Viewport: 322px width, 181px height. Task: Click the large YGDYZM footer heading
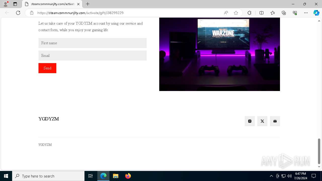point(49,119)
